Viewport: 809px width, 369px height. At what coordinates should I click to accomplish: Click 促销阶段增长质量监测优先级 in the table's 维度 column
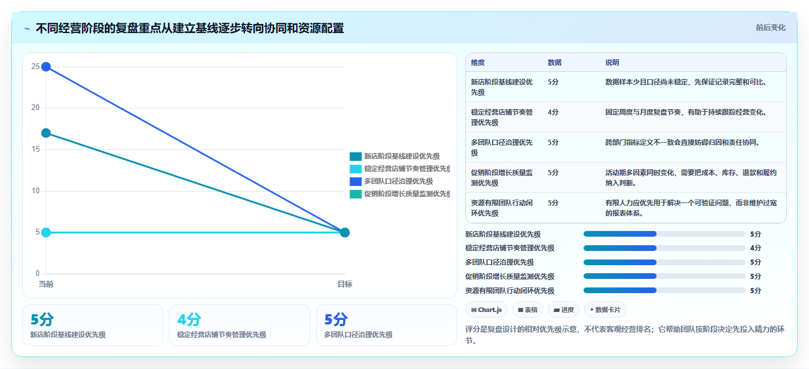click(502, 177)
